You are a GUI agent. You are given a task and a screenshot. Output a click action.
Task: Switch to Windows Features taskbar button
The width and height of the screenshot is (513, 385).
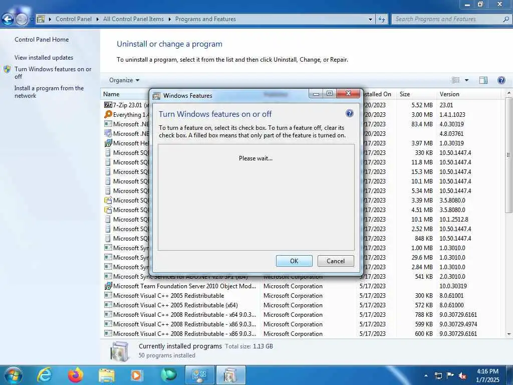(230, 375)
